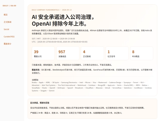
Task: Click Micron in the coverage list
Action: 88,82
